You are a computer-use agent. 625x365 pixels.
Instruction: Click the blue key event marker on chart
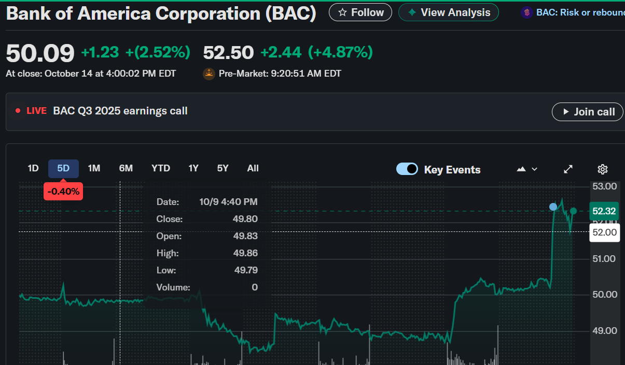click(x=553, y=207)
